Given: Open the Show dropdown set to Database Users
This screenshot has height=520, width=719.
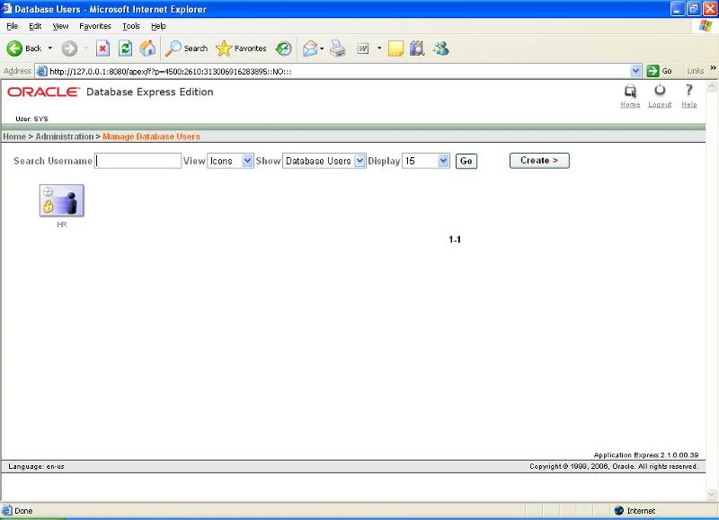Looking at the screenshot, I should (324, 161).
